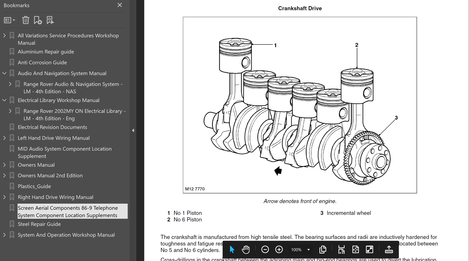The height and width of the screenshot is (261, 469).
Task: Collapse the bookmarks pane with side arrow
Action: (133, 130)
